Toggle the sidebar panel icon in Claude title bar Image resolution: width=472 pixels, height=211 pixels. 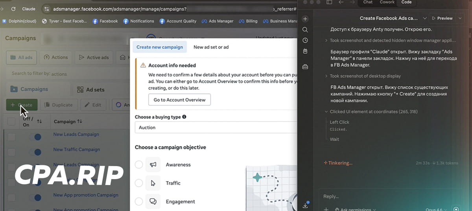[x=329, y=2]
